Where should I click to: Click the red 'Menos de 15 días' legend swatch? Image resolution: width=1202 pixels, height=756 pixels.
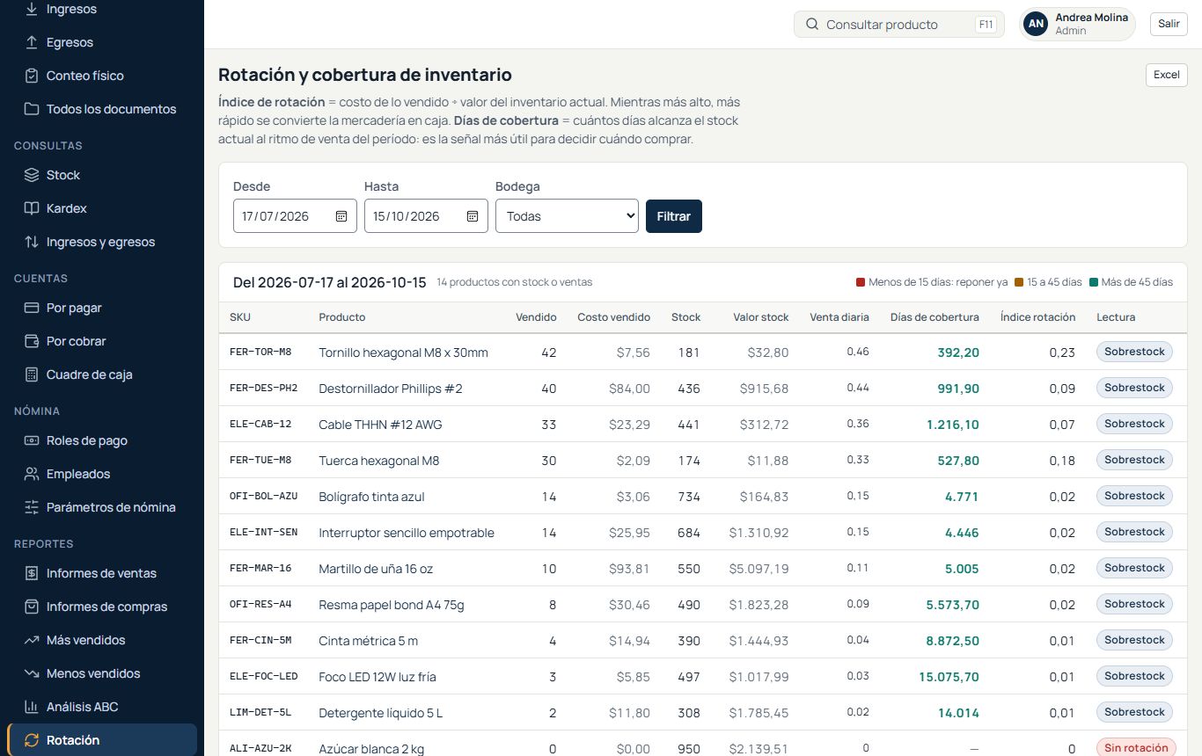coord(861,282)
